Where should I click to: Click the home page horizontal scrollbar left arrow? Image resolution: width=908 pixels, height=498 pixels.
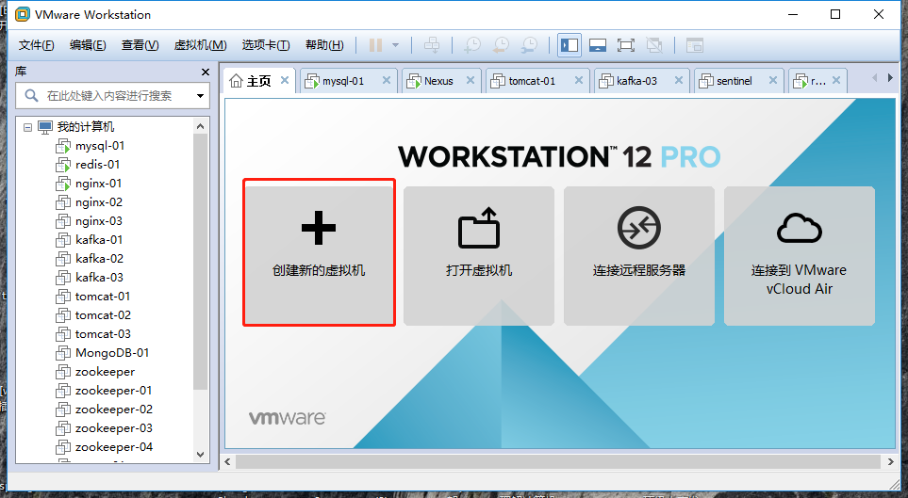[x=227, y=461]
